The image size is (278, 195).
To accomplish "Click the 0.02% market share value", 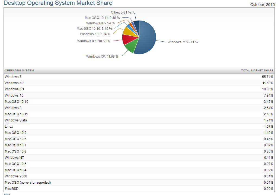I will coord(269,170).
